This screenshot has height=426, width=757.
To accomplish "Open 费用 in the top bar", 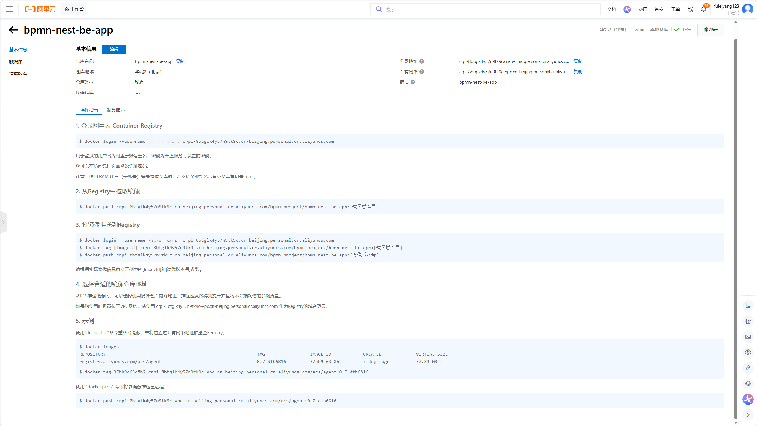I will [643, 9].
